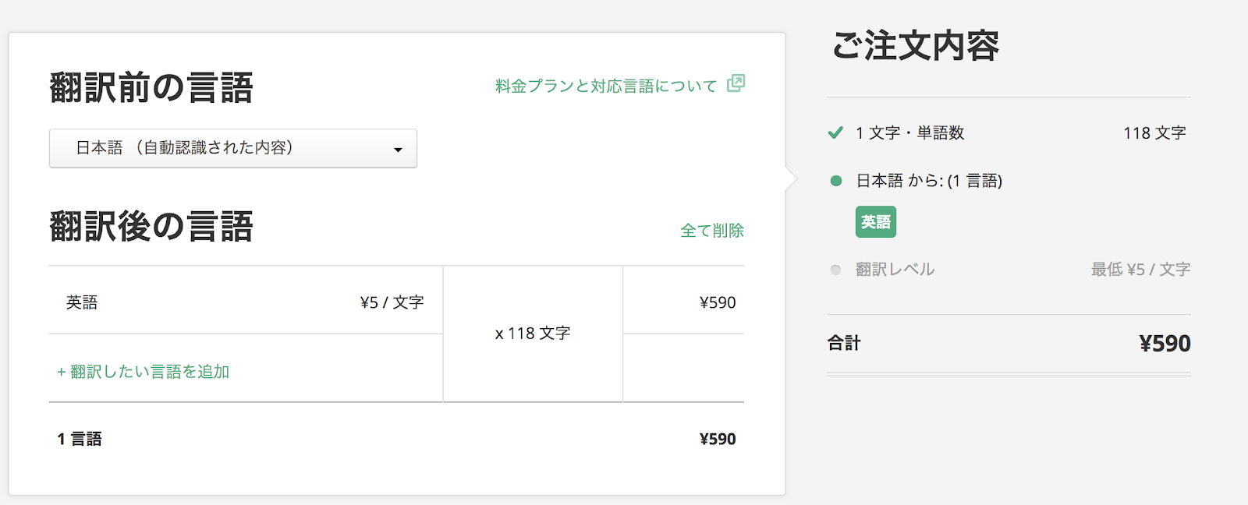Screen dimensions: 1248x505
Task: Open the source language dropdown showing 日本語
Action: [x=232, y=148]
